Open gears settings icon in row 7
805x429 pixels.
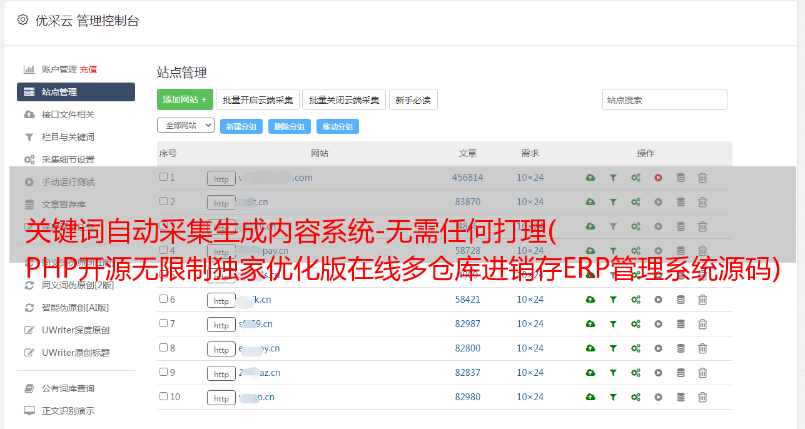[635, 324]
